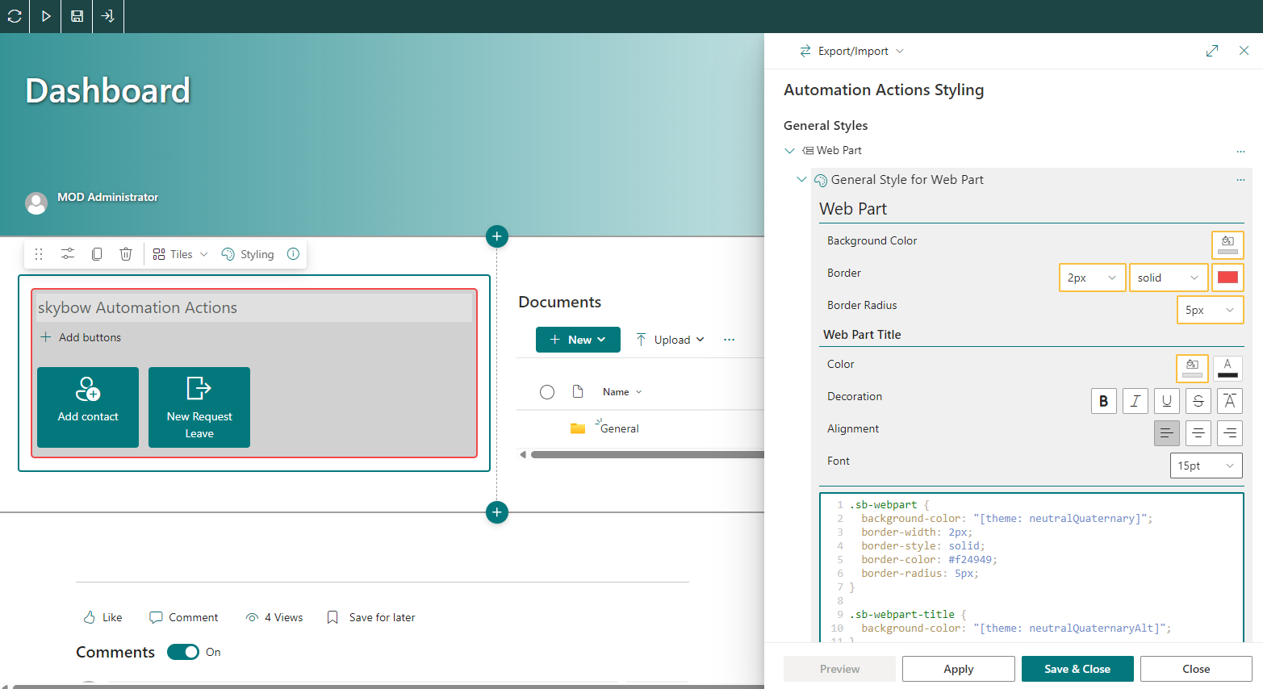This screenshot has width=1263, height=689.
Task: Pick the title font color swatch
Action: [x=1227, y=368]
